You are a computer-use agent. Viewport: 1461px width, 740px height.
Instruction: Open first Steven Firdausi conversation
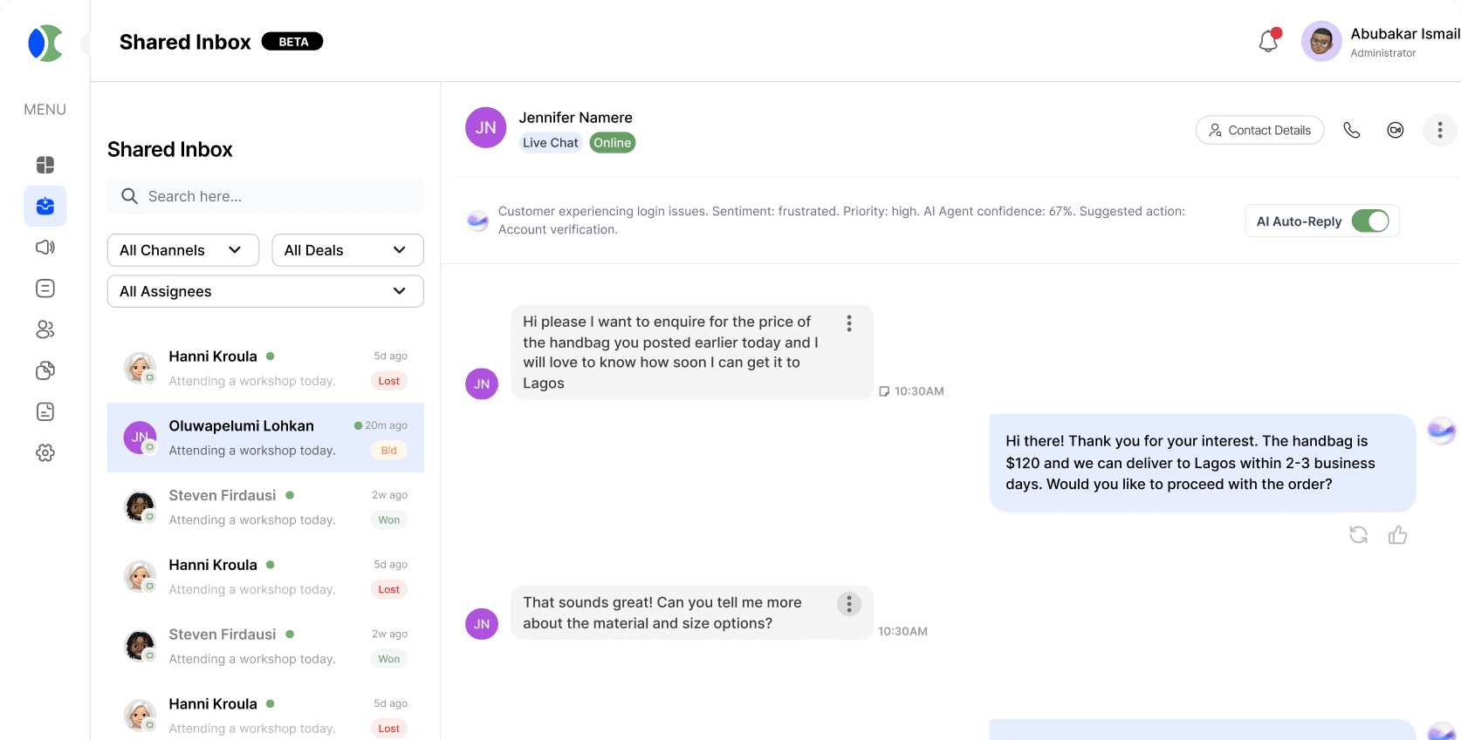pos(265,507)
